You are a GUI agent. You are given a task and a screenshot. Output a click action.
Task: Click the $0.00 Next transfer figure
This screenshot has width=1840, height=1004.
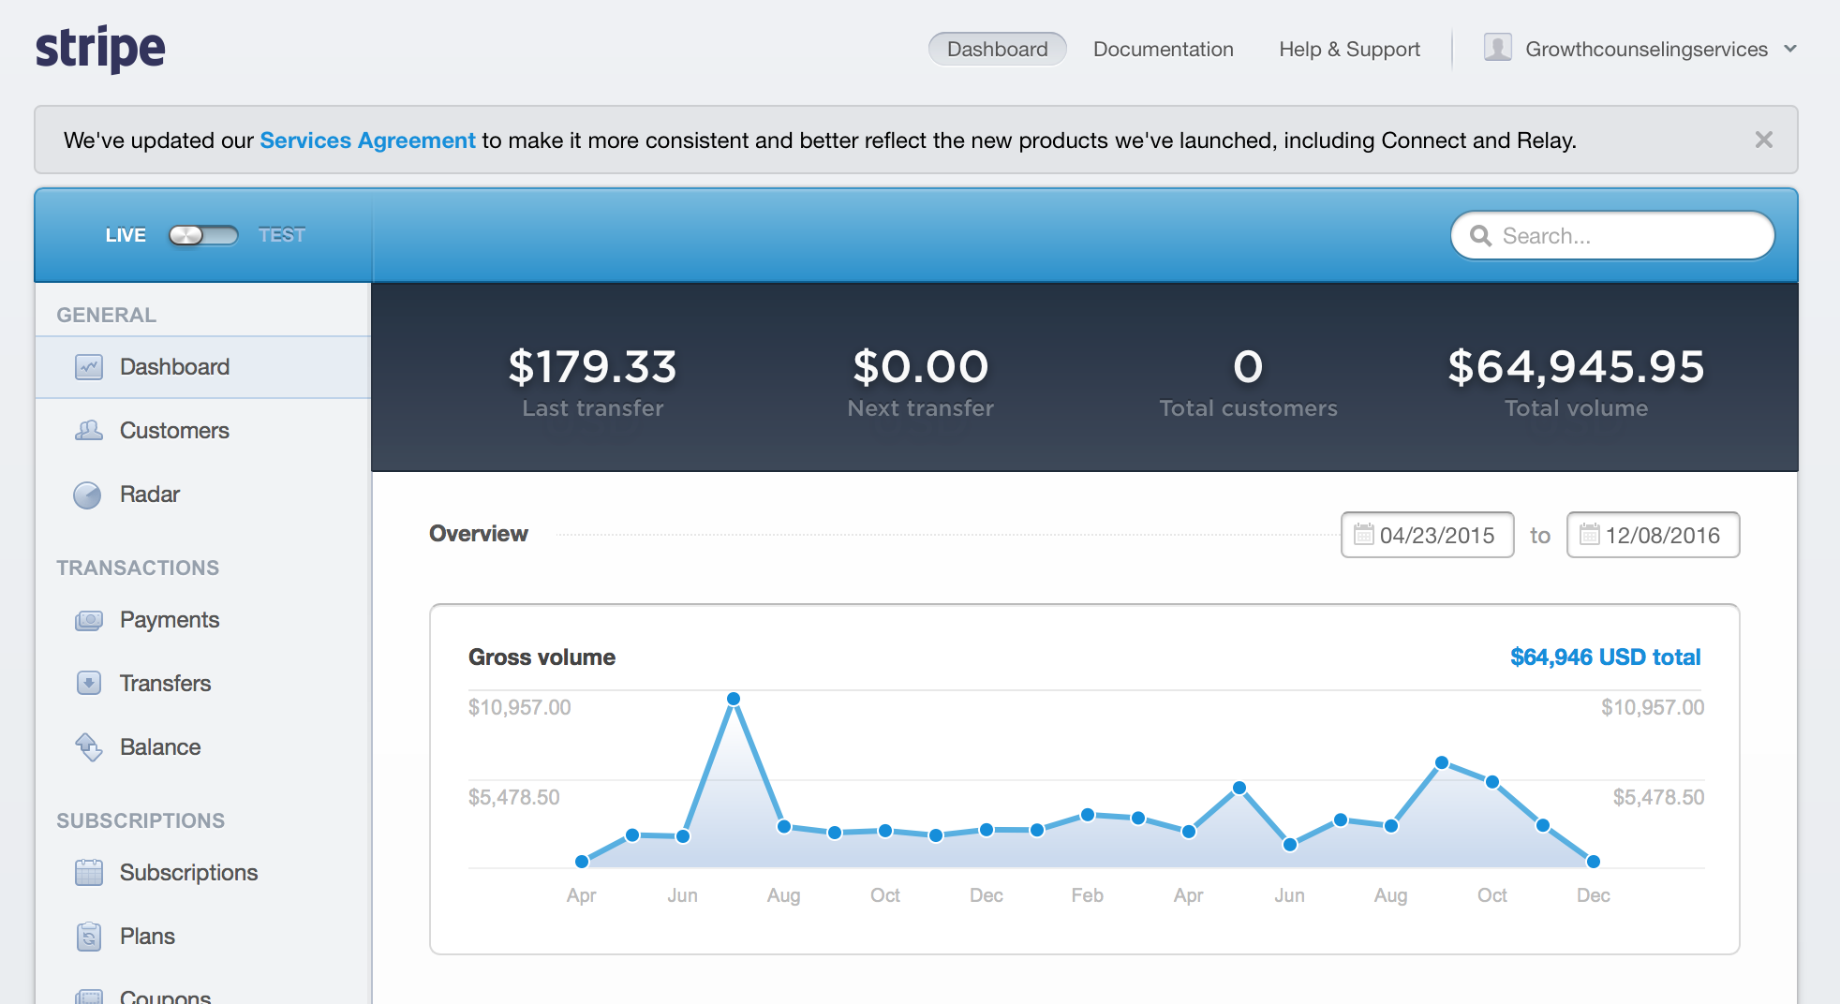coord(920,367)
